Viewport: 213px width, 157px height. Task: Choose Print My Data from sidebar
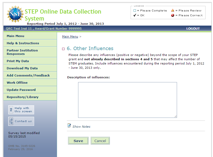click(30, 61)
